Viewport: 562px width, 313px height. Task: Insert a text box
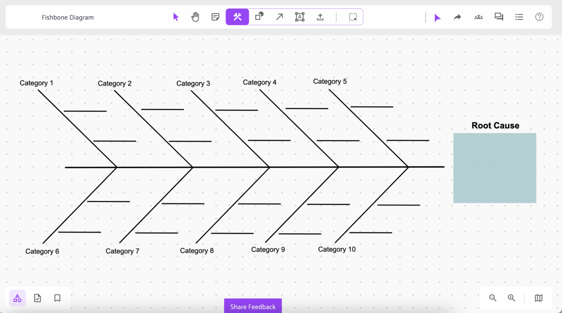click(x=300, y=17)
